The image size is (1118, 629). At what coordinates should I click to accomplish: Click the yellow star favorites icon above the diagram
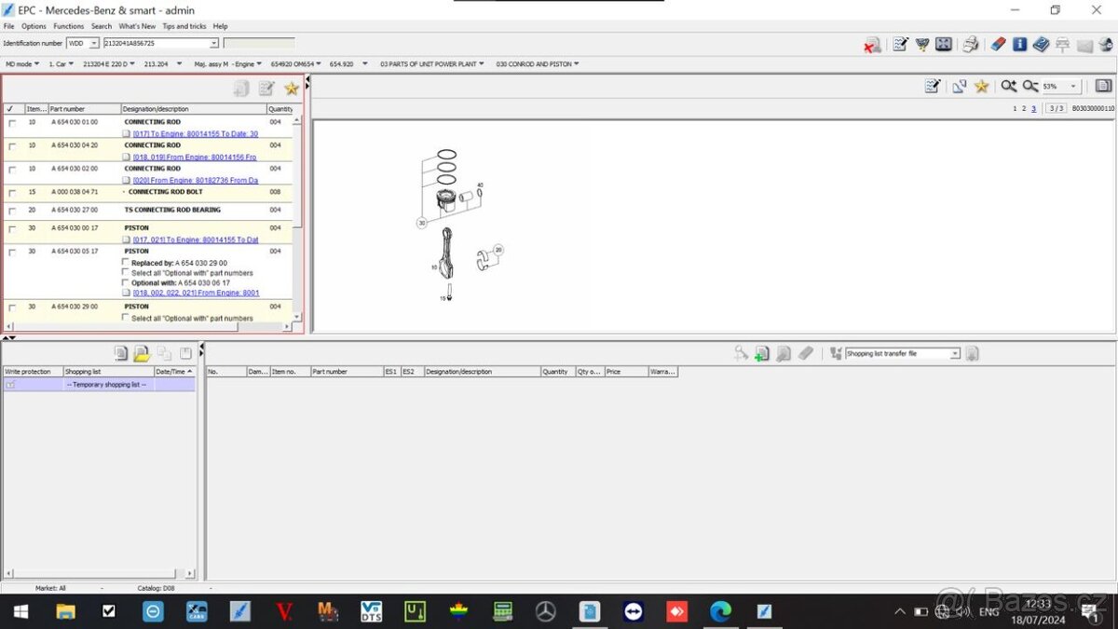coord(981,86)
